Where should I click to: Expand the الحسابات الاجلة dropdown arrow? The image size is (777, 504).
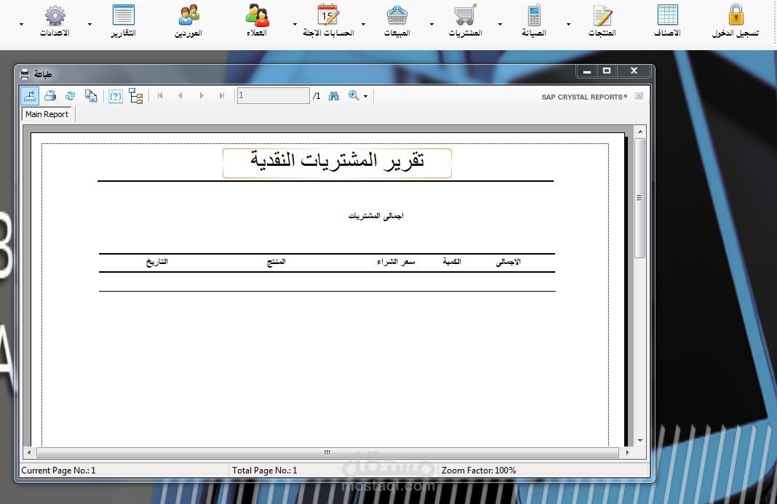click(x=295, y=24)
